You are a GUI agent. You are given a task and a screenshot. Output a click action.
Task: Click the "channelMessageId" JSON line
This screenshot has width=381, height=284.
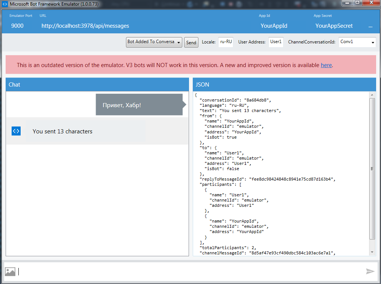pyautogui.click(x=267, y=253)
